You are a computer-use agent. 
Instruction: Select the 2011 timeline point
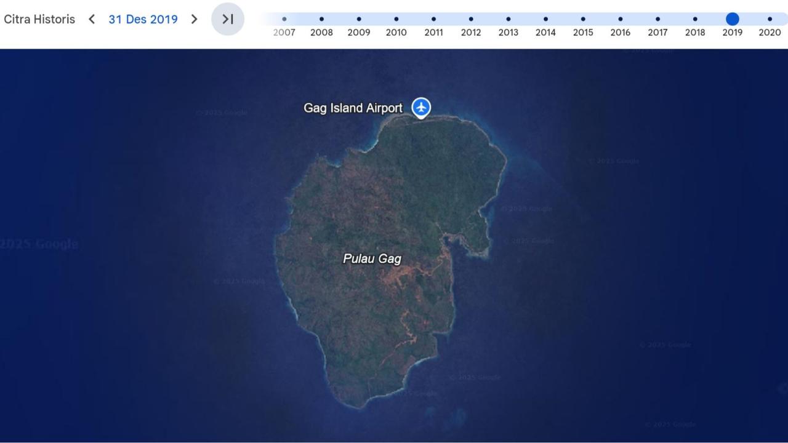click(433, 19)
